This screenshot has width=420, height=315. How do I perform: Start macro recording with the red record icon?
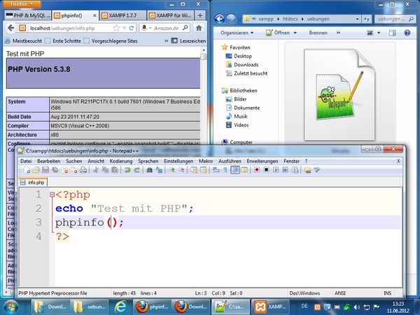click(x=257, y=170)
